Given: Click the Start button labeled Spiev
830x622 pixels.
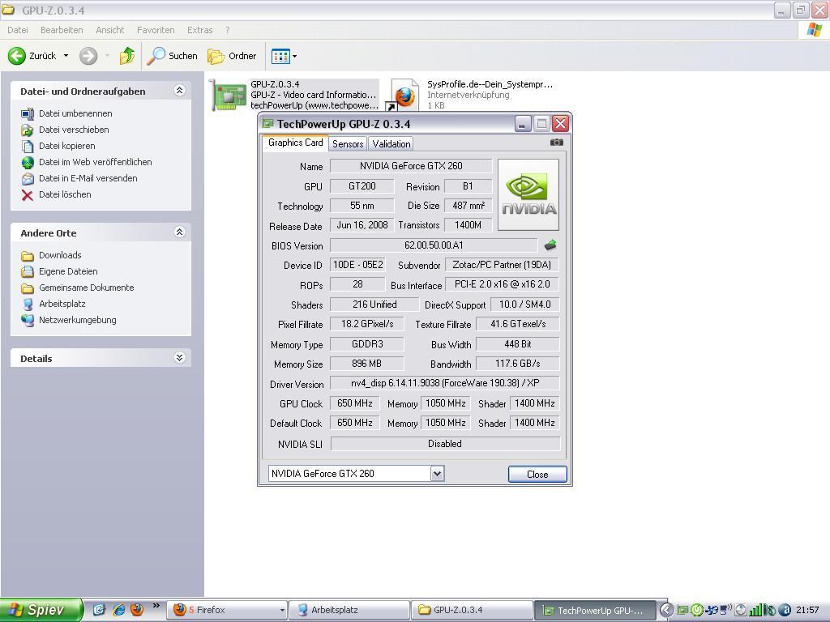Looking at the screenshot, I should (41, 610).
